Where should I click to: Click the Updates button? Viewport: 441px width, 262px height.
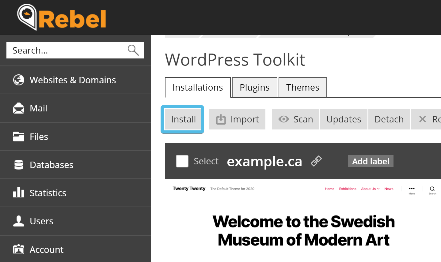pyautogui.click(x=344, y=119)
